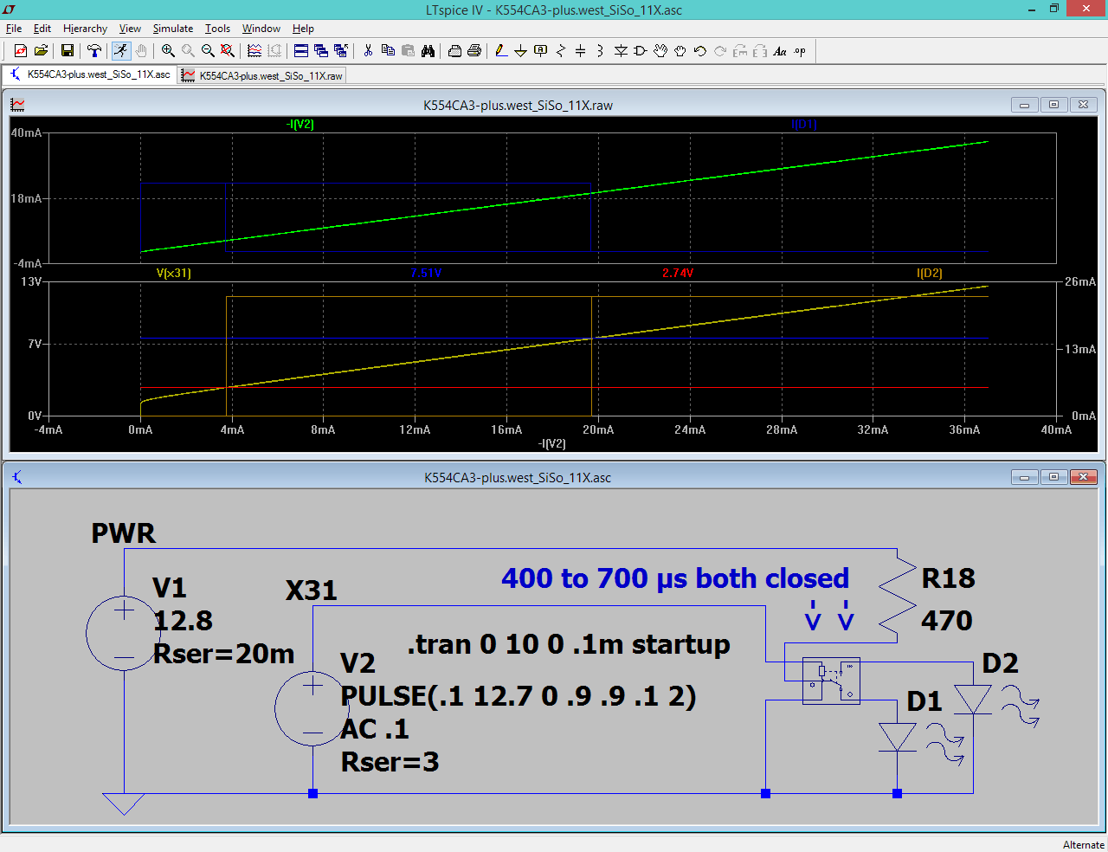The width and height of the screenshot is (1108, 852).
Task: Click the I(D1) trace label
Action: pos(804,125)
